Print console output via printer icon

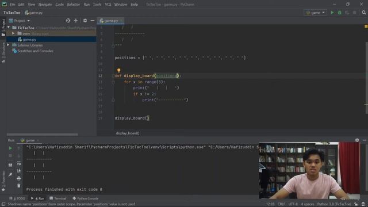click(x=19, y=178)
